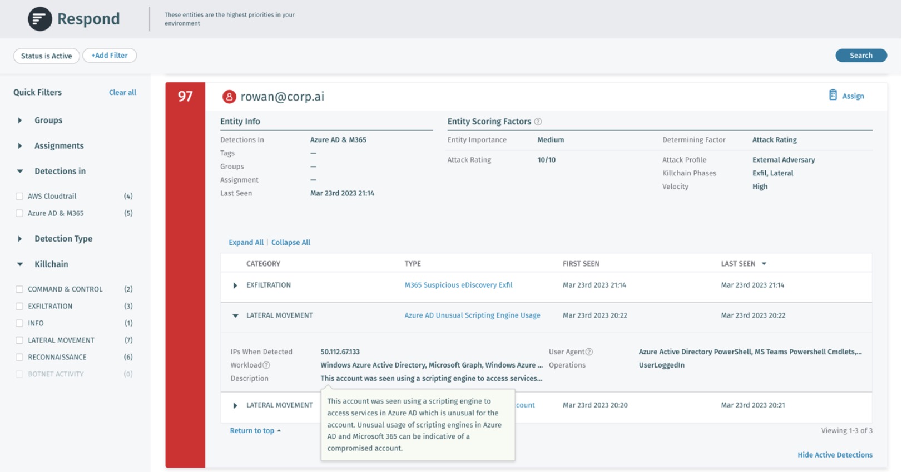Click the Viewing 1-3 of 3 text
This screenshot has height=472, width=902.
pos(846,431)
